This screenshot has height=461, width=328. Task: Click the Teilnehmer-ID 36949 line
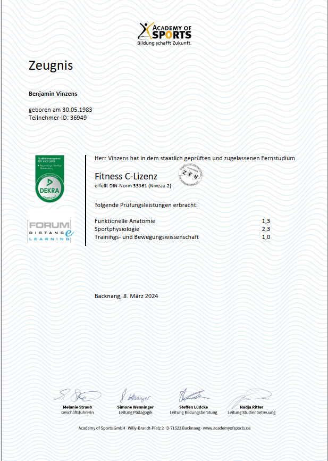tap(57, 117)
